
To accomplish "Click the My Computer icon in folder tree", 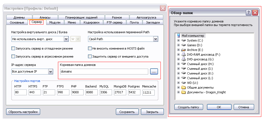I will point(178,36).
